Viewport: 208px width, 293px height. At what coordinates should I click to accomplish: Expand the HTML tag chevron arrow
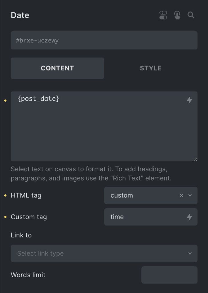click(190, 195)
